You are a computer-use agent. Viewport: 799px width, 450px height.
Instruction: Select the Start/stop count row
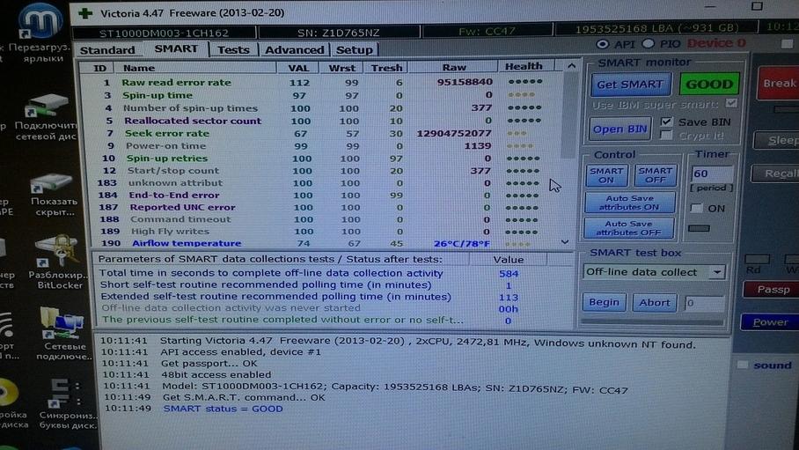tap(321, 171)
